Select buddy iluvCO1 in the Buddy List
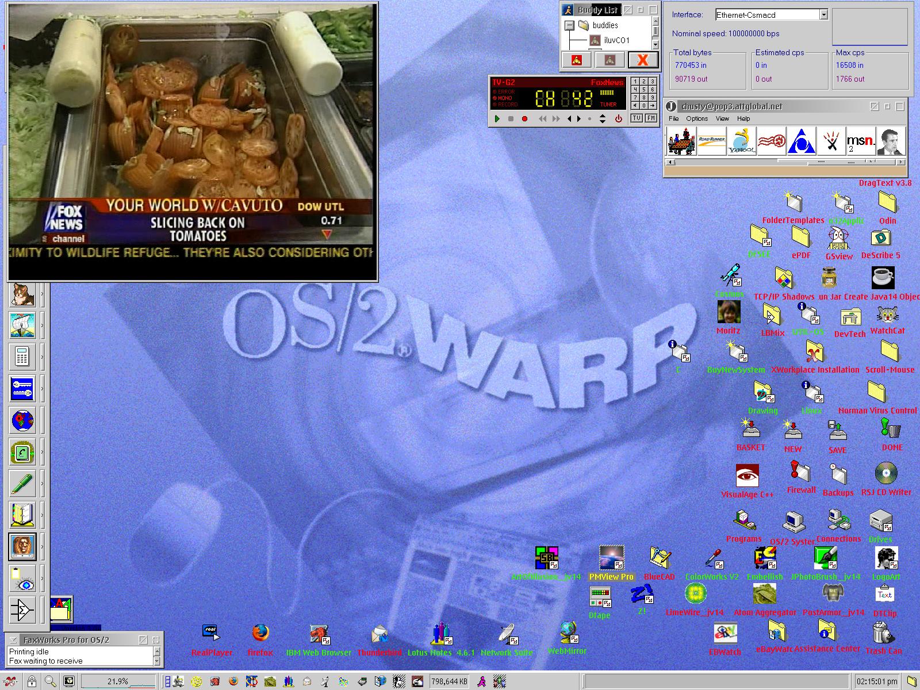Viewport: 920px width, 690px height. pyautogui.click(x=617, y=40)
